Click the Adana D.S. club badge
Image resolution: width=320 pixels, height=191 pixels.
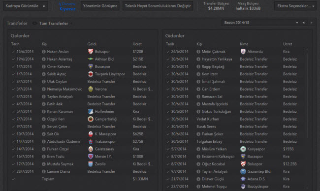tap(243, 179)
